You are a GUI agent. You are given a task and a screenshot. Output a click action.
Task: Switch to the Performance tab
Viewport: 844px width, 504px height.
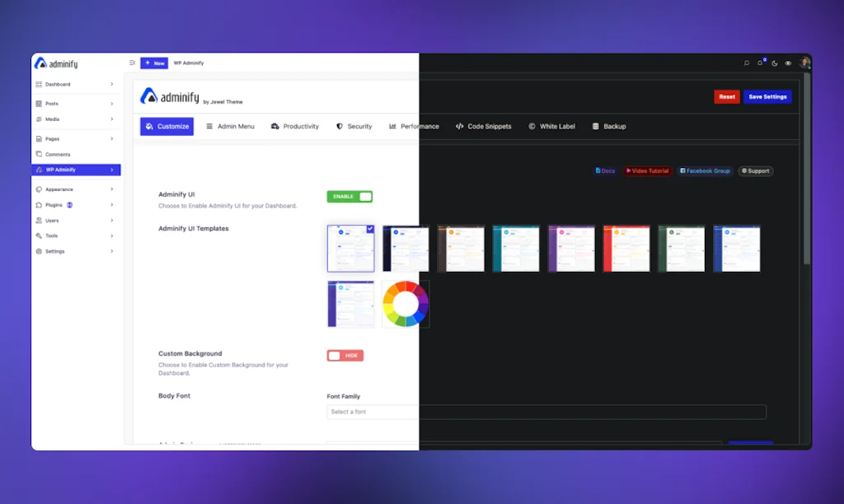[x=414, y=126]
